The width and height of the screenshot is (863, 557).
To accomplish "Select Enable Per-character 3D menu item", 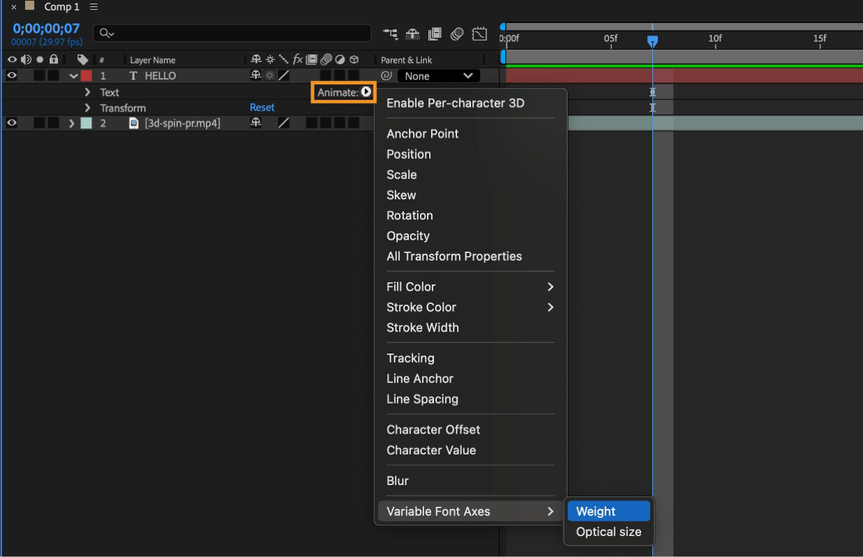I will [454, 102].
